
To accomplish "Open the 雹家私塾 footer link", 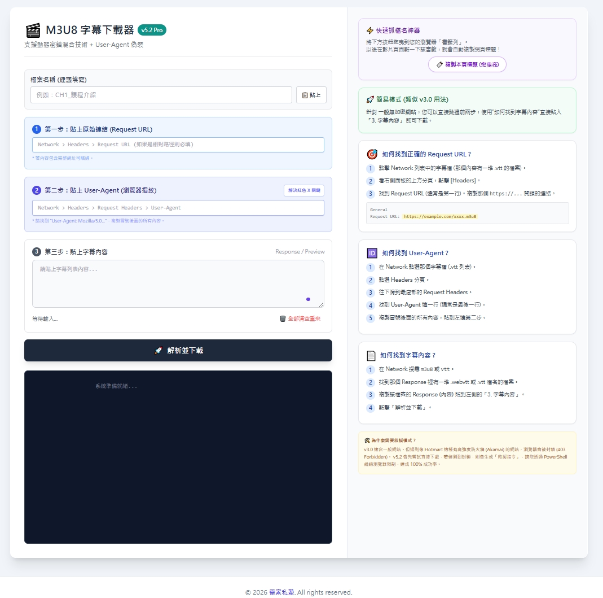I will pyautogui.click(x=281, y=592).
